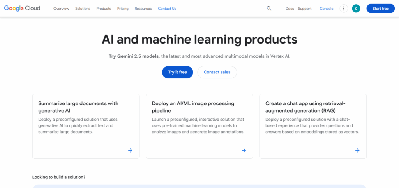Open the Pricing menu item
Image resolution: width=399 pixels, height=188 pixels.
click(x=123, y=9)
